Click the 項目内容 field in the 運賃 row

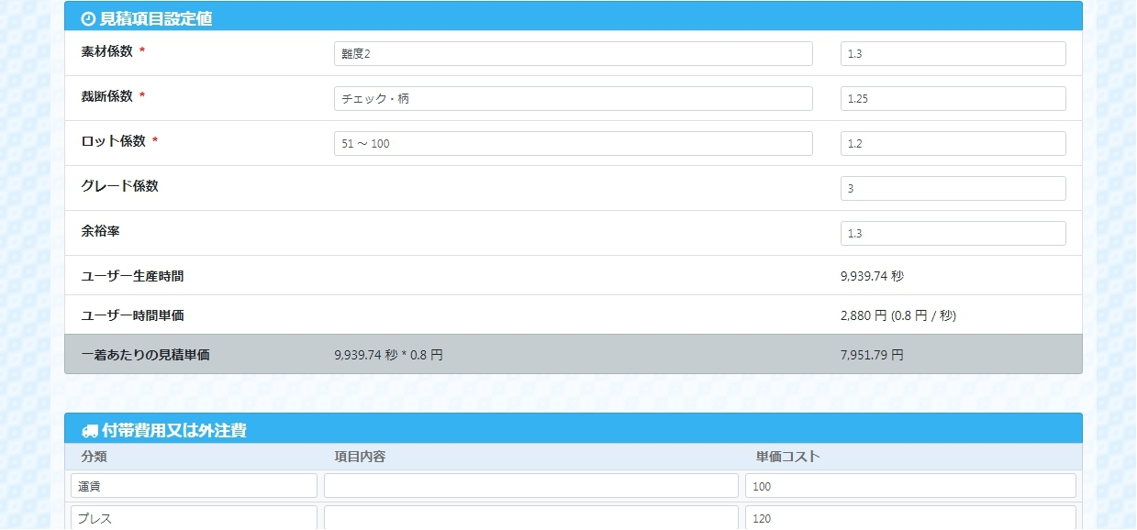pos(530,486)
